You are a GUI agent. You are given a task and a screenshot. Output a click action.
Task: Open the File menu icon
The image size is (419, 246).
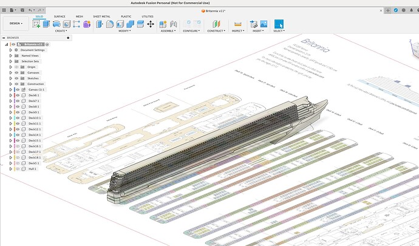(x=13, y=10)
